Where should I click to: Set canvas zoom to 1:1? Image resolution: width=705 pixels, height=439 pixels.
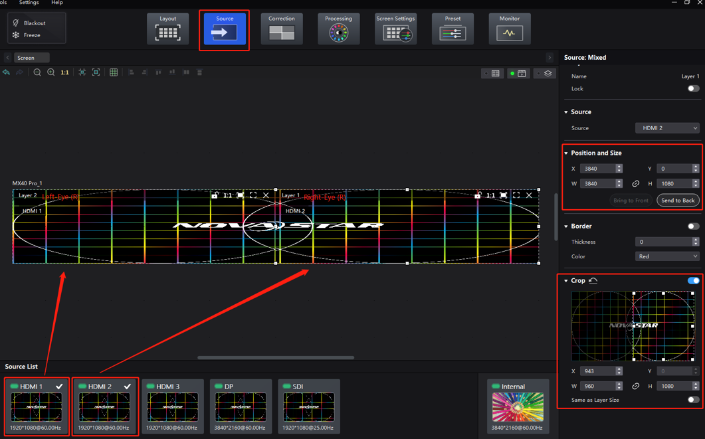pyautogui.click(x=64, y=72)
